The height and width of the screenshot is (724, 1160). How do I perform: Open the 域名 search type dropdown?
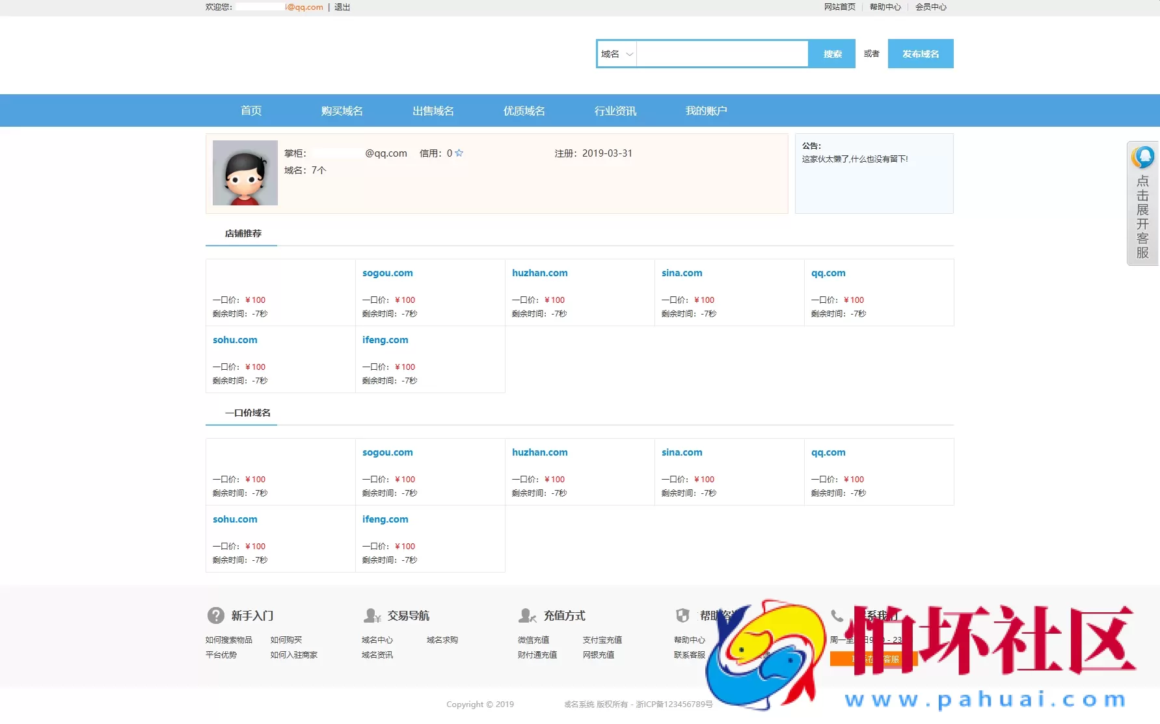tap(617, 54)
